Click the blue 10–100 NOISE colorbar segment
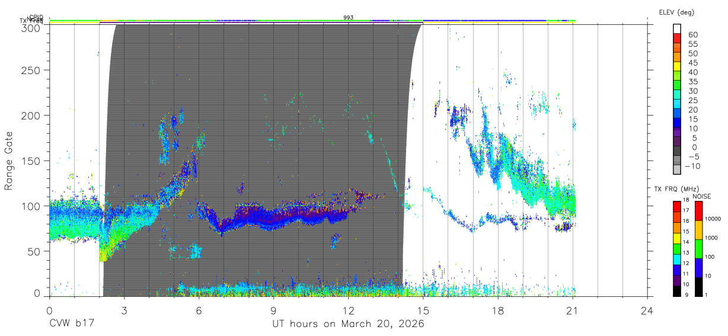The image size is (728, 336). tap(698, 267)
